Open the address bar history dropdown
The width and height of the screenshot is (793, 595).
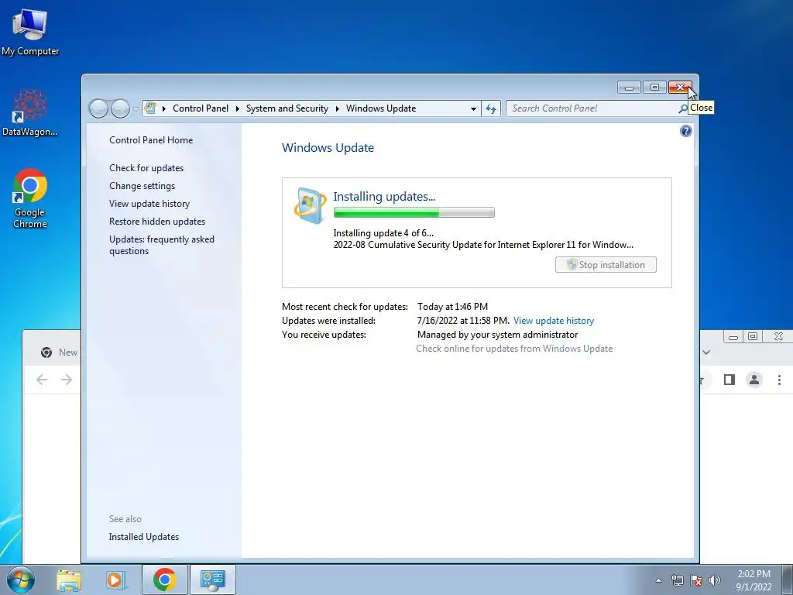473,108
